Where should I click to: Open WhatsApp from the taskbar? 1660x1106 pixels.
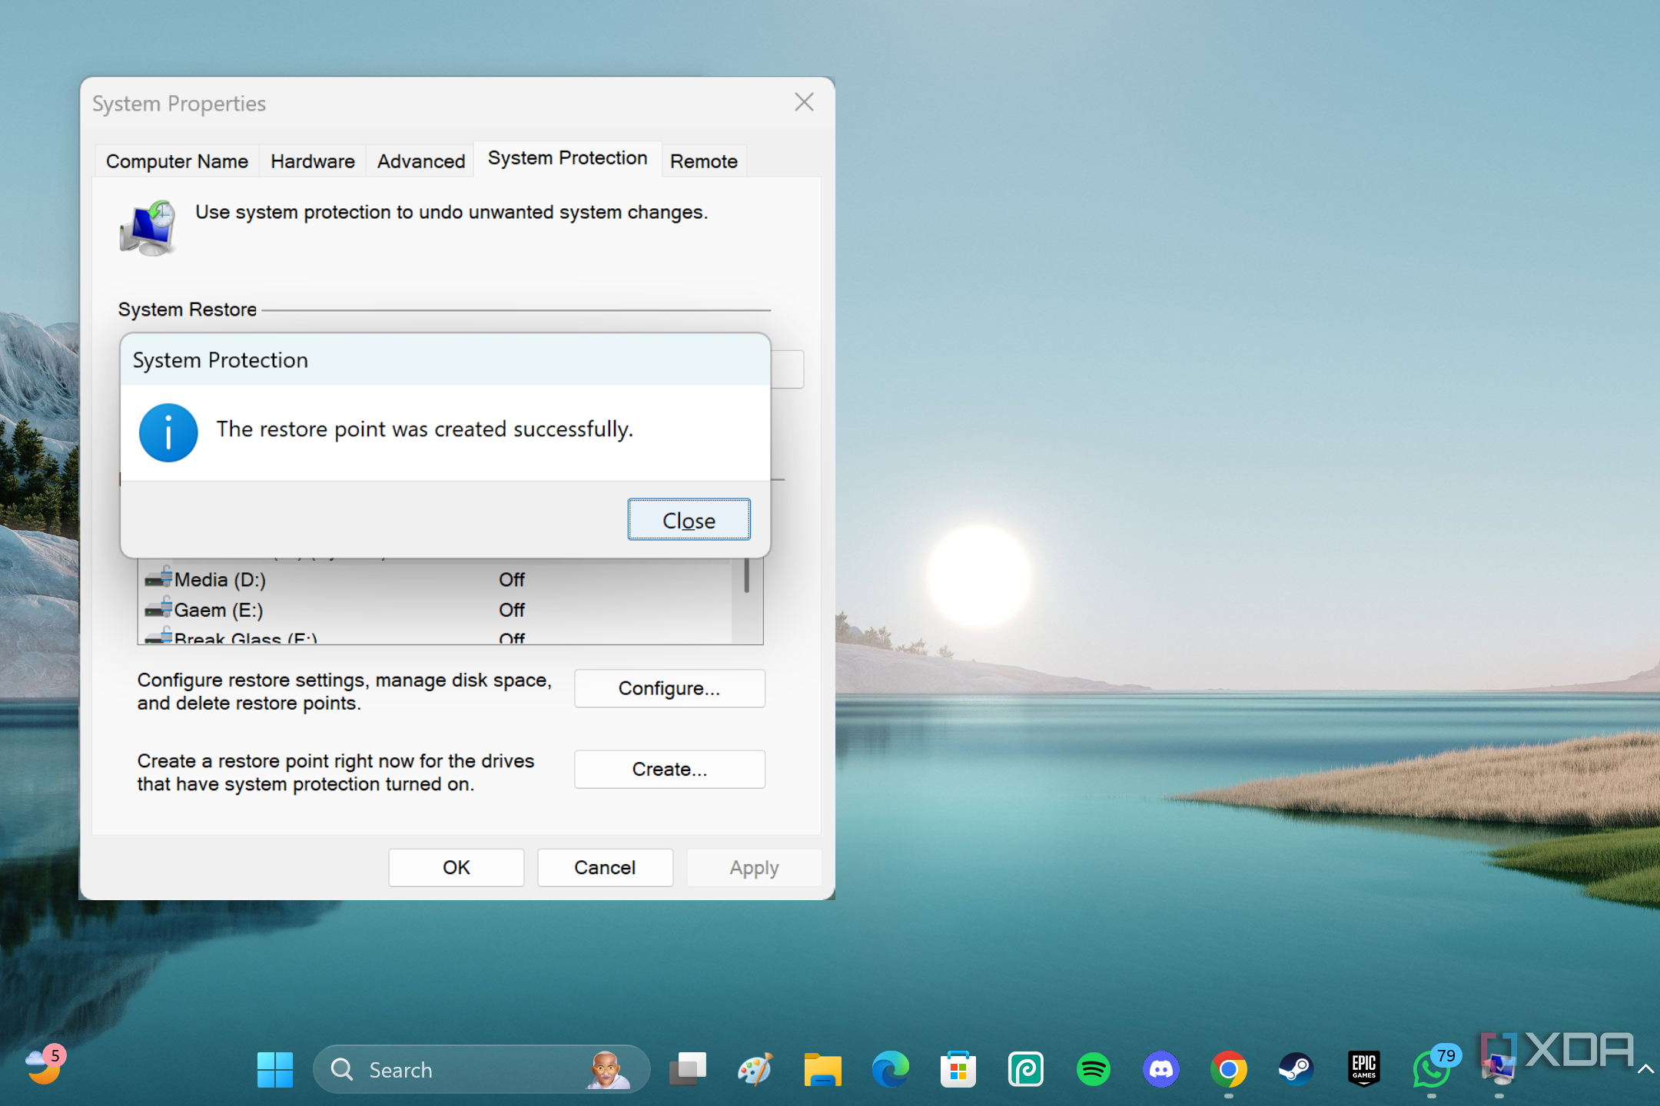click(x=1432, y=1069)
